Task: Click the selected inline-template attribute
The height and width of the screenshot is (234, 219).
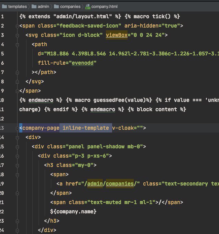Action: coord(86,128)
